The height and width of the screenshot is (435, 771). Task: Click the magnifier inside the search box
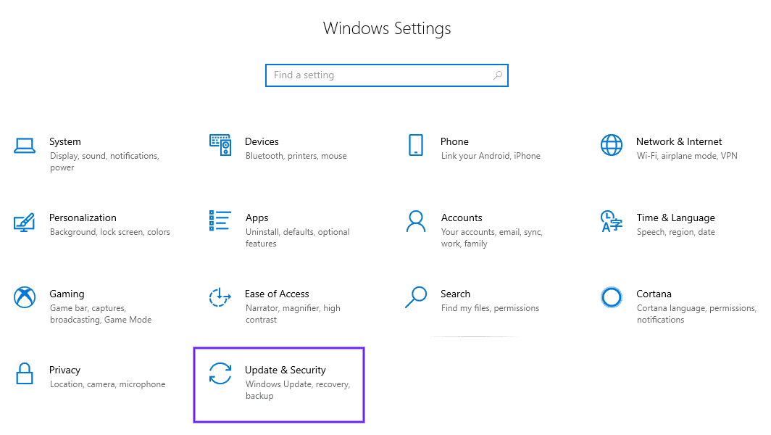point(498,75)
